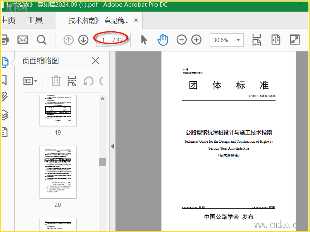Image resolution: width=310 pixels, height=232 pixels.
Task: Open the find text magnifier tool
Action: pyautogui.click(x=41, y=40)
